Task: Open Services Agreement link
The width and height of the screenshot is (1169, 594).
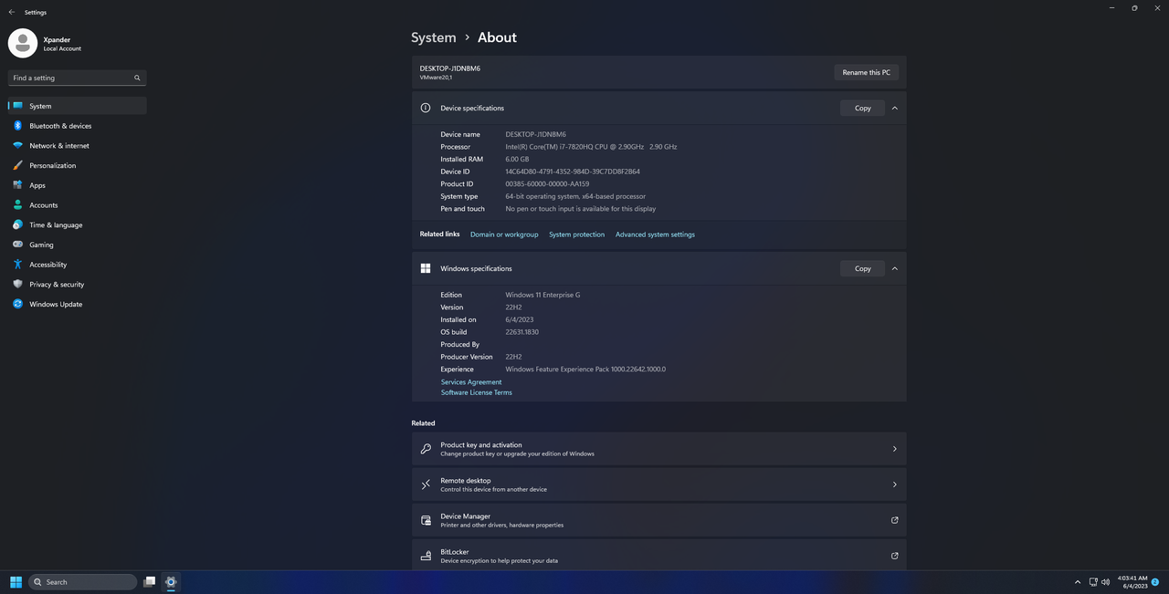Action: pyautogui.click(x=471, y=382)
